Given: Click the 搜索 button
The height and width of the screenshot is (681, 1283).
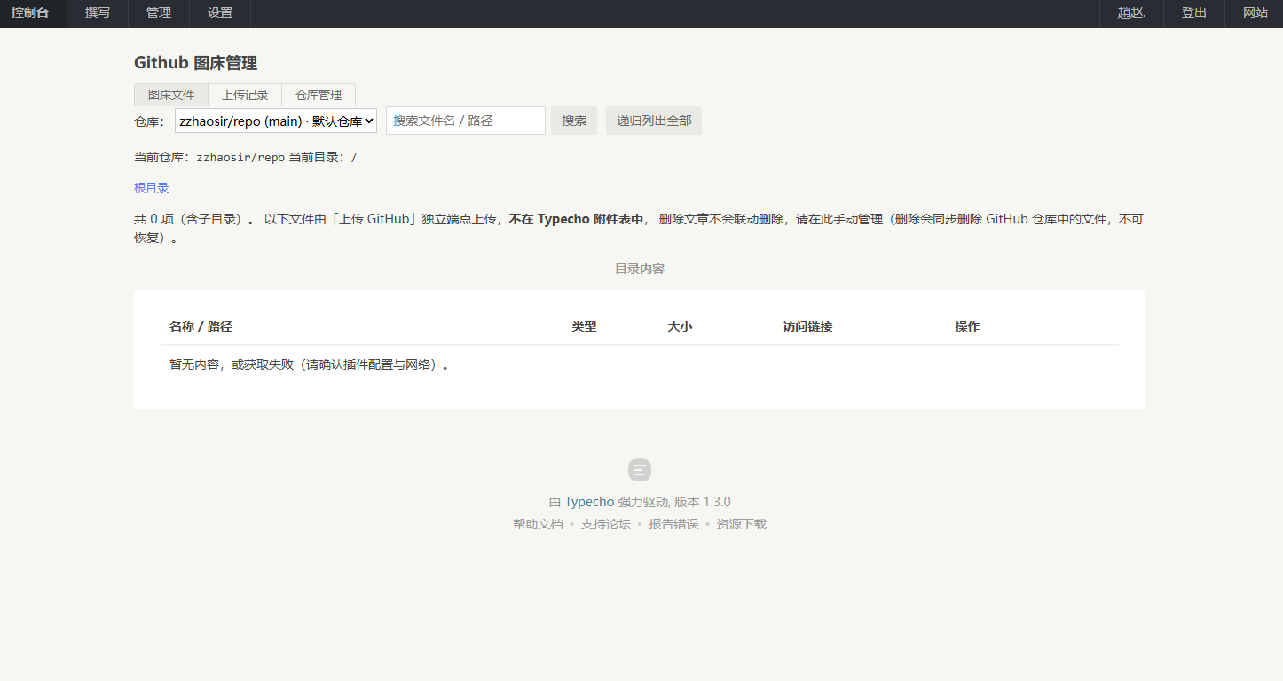Looking at the screenshot, I should pos(574,121).
